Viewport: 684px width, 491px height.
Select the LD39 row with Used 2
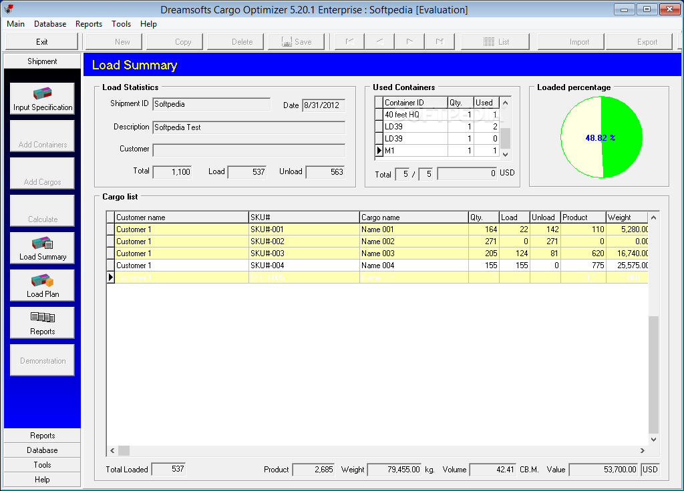coord(437,127)
